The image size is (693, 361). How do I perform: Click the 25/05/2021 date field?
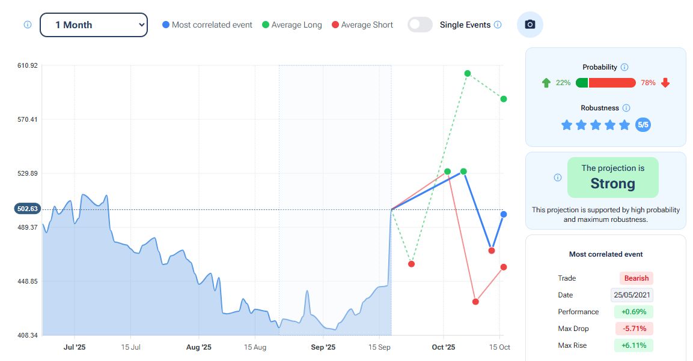pyautogui.click(x=632, y=295)
